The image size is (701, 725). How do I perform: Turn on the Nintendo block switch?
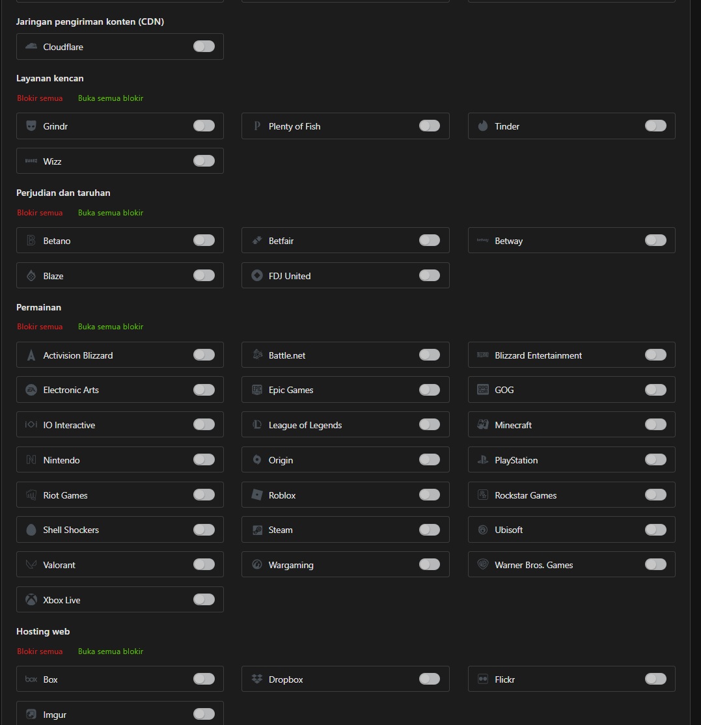[204, 459]
